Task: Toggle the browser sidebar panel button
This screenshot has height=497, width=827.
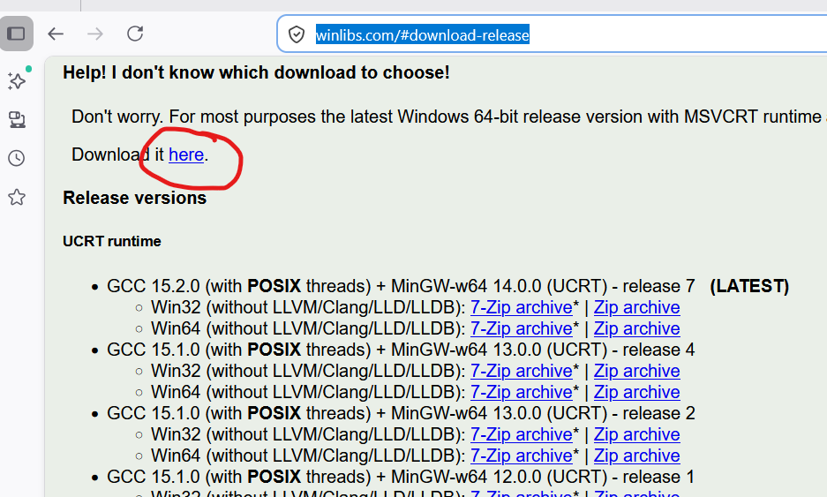Action: coord(17,34)
